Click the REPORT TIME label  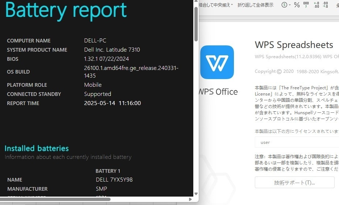23,103
